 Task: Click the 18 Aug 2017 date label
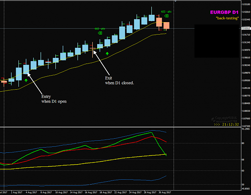coord(106,192)
